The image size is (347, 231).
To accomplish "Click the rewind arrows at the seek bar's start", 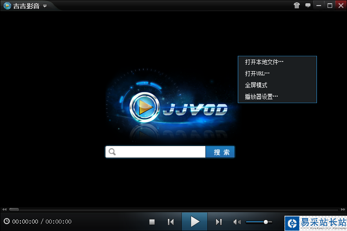I will tap(5, 210).
